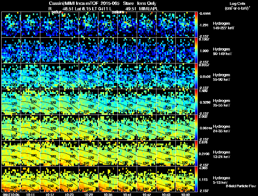Image resolution: width=258 pixels, height=196 pixels.
Task: Click the '0.6506' colorbar value
Action: coord(205,77)
